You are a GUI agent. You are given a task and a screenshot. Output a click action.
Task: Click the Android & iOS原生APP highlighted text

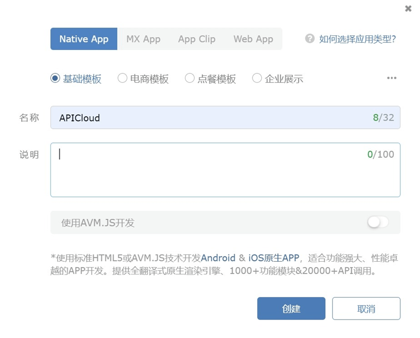pyautogui.click(x=250, y=258)
